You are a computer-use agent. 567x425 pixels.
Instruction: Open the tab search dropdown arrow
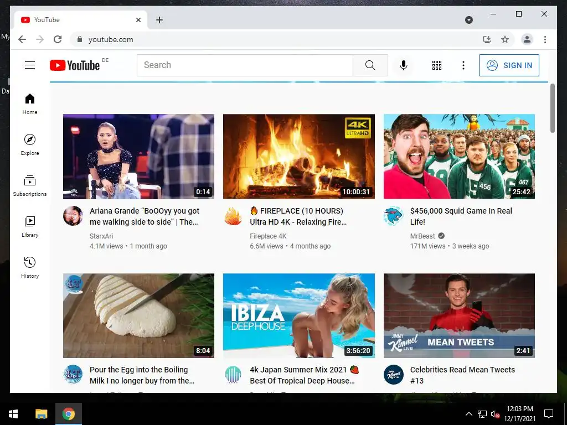468,20
